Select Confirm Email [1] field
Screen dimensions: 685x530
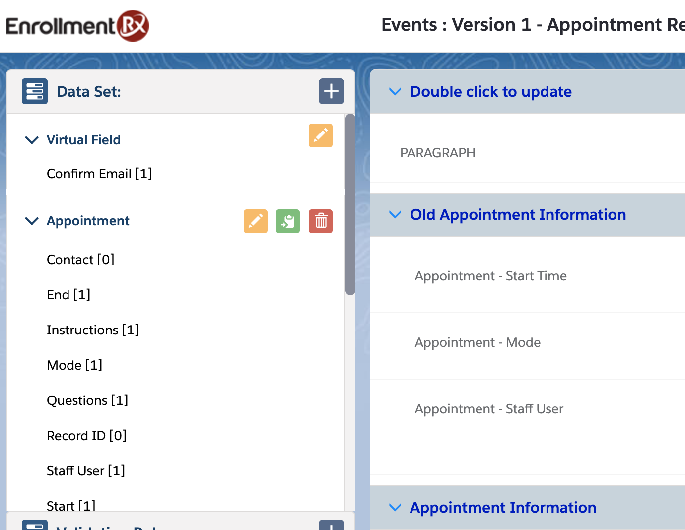click(99, 174)
